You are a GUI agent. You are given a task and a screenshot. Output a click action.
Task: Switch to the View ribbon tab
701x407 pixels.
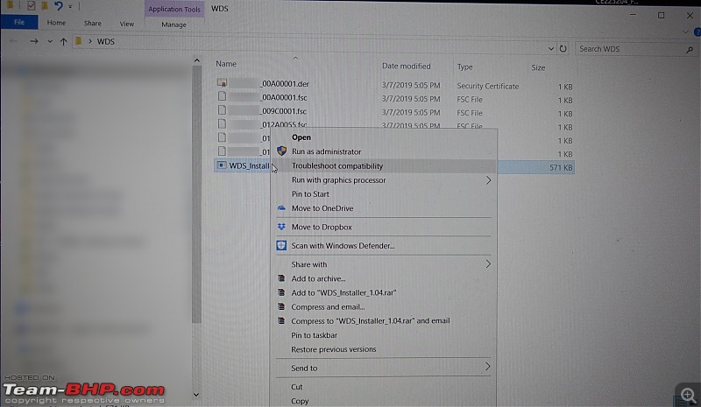(126, 24)
